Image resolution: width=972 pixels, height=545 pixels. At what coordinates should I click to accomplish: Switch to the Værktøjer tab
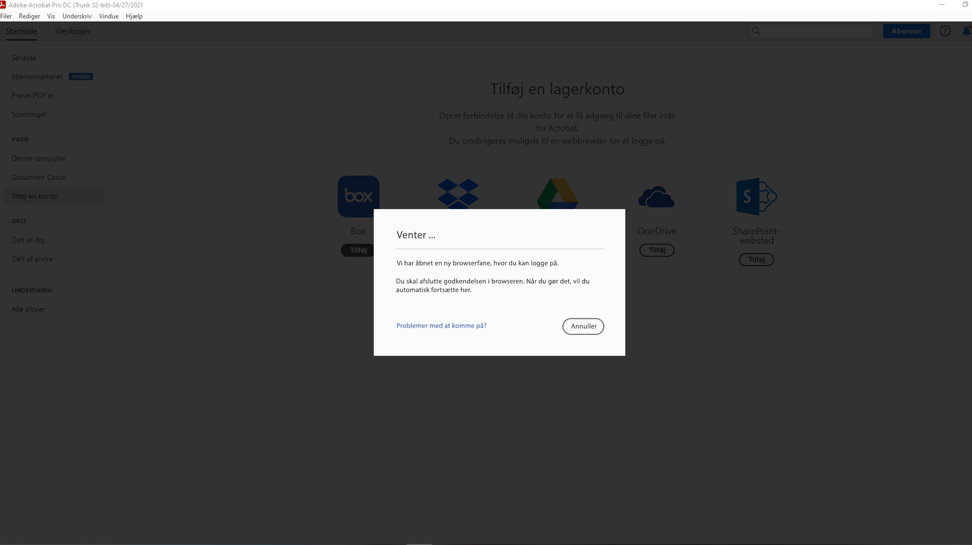72,31
